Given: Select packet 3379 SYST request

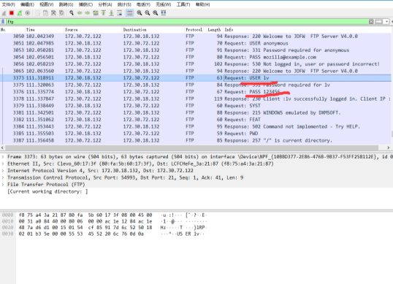Looking at the screenshot, I should pyautogui.click(x=196, y=106).
